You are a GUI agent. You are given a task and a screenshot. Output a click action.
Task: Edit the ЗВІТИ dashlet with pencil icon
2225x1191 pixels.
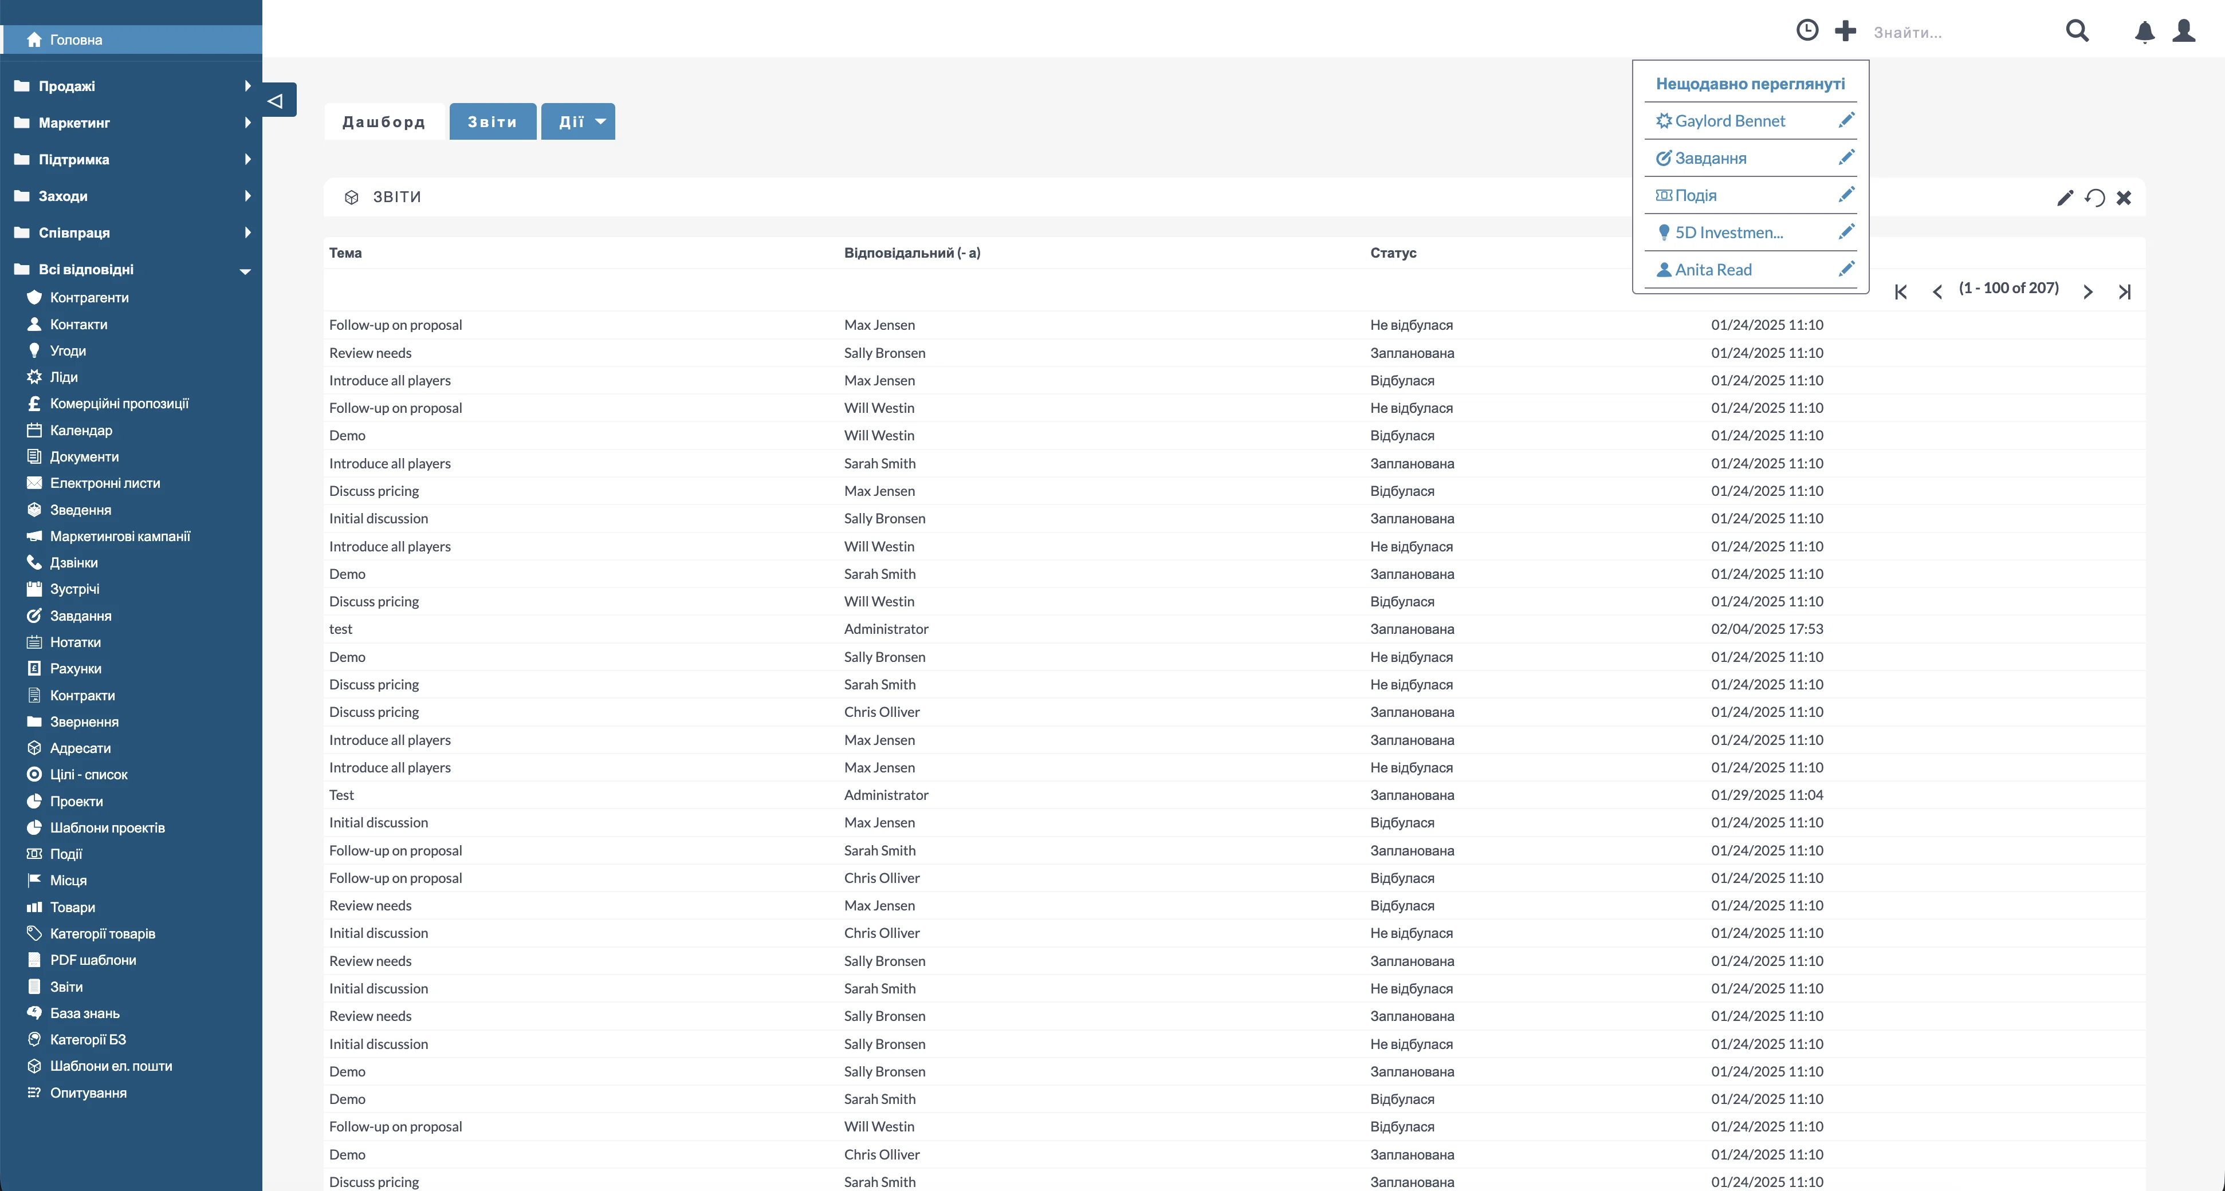(2065, 198)
